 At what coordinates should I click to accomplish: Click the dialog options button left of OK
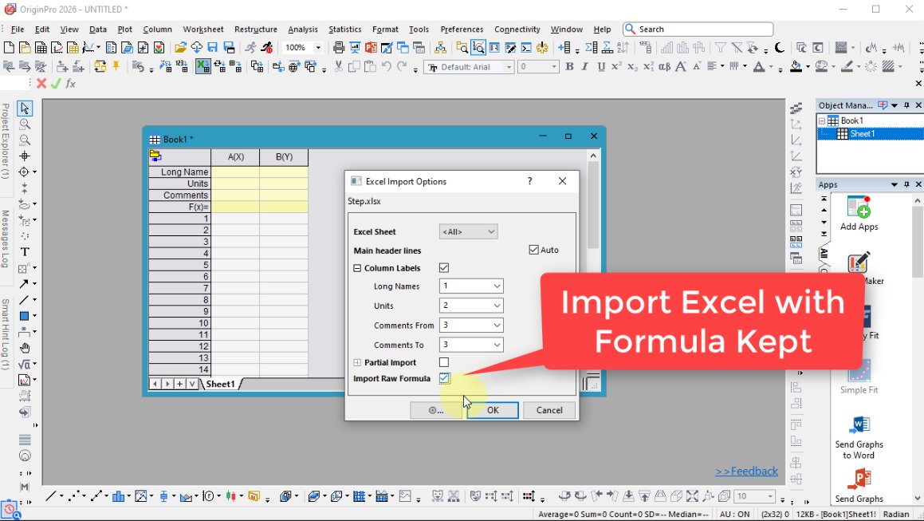[436, 410]
